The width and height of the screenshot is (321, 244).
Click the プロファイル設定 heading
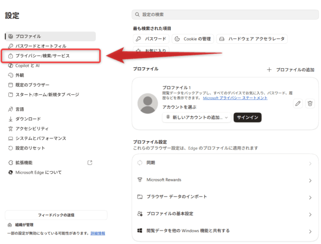click(150, 142)
